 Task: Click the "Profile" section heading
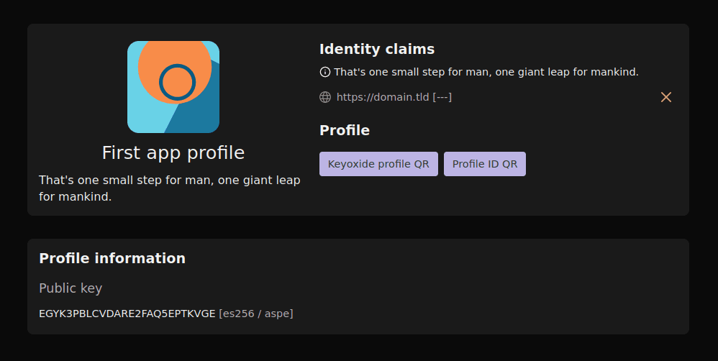[x=345, y=130]
